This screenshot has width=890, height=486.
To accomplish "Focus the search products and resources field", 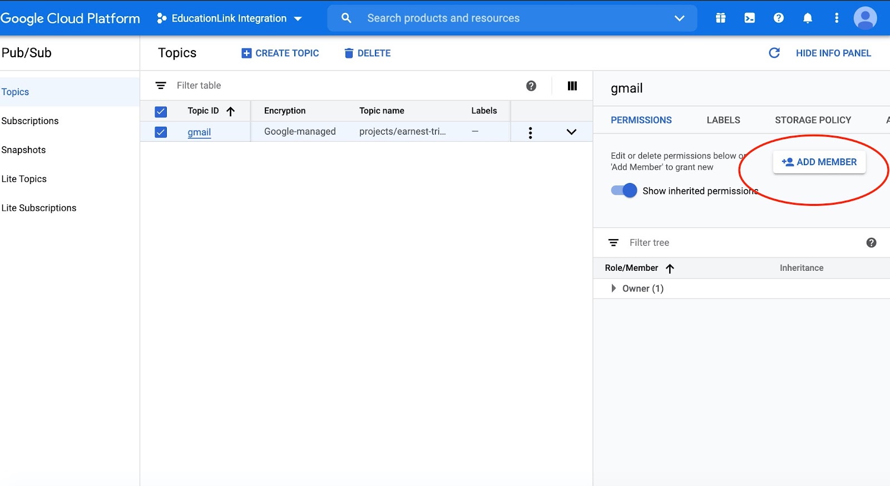I will pos(512,18).
